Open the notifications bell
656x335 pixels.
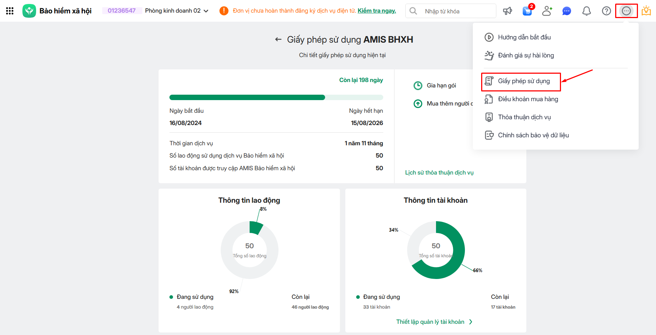tap(586, 11)
